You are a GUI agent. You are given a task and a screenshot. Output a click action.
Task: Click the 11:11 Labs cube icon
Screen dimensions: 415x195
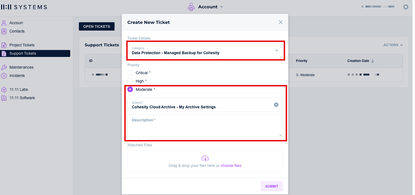(4, 89)
